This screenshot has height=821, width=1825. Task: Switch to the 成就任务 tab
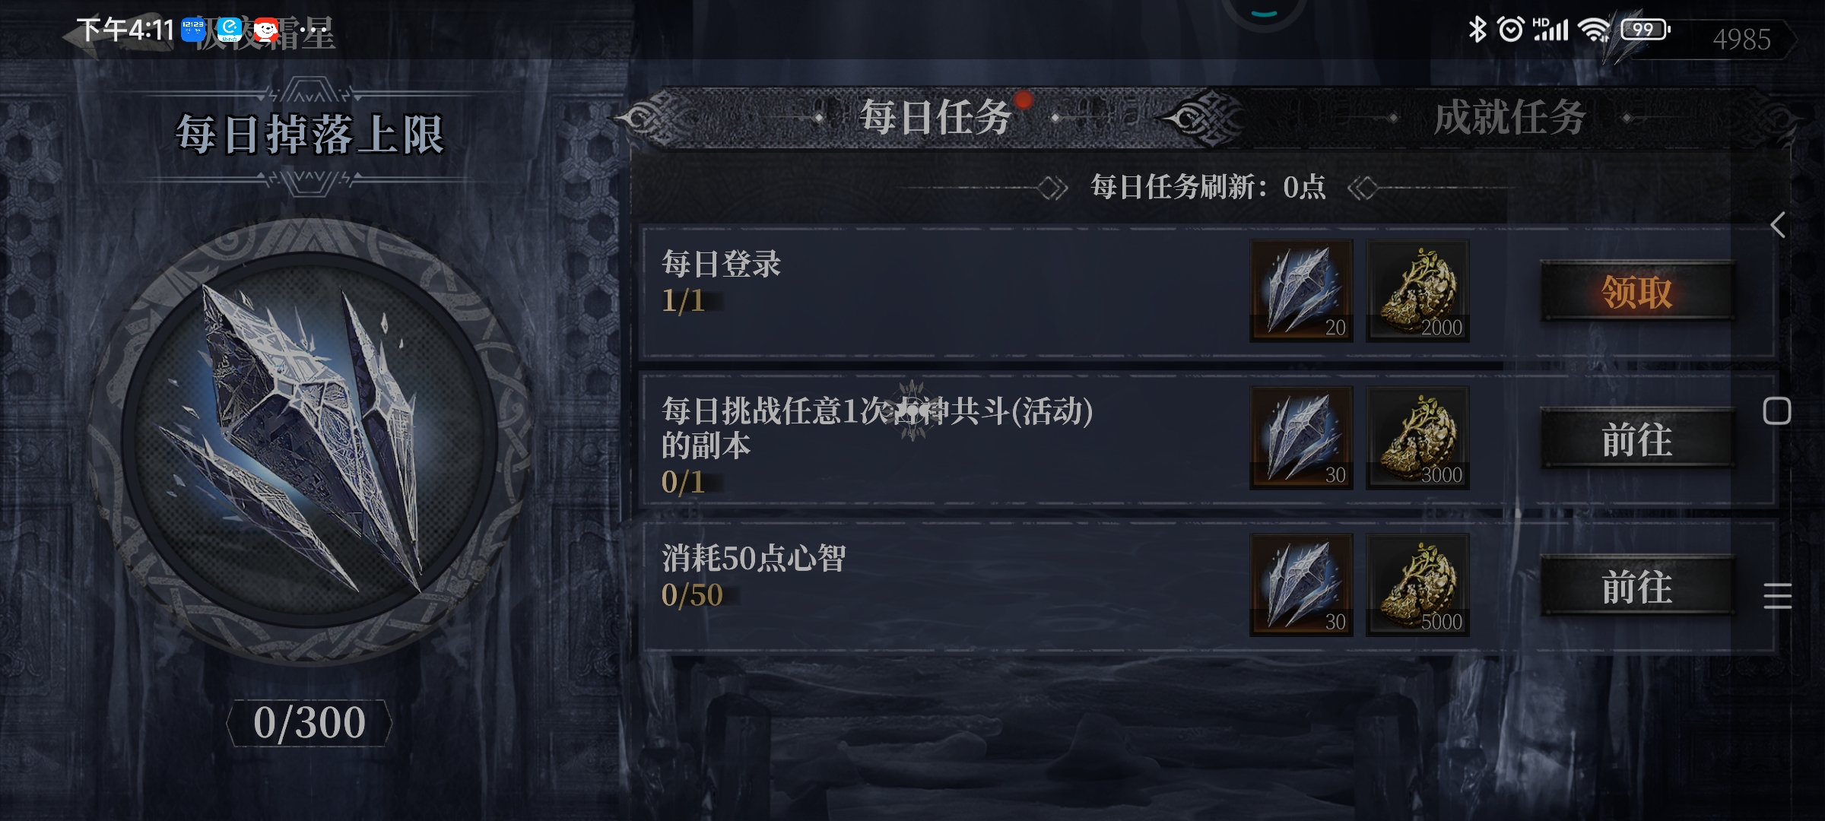1509,118
